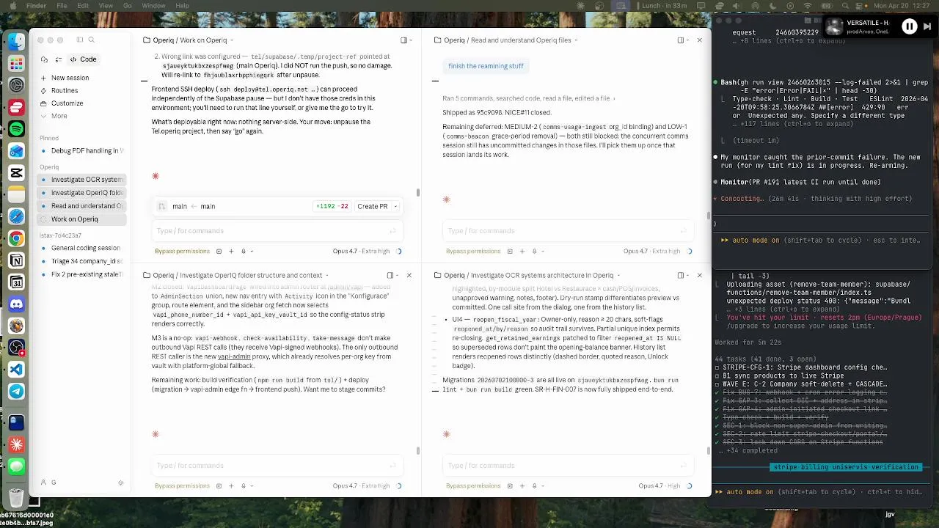Screen dimensions: 939x528
Task: Open the Window menu
Action: pos(153,6)
